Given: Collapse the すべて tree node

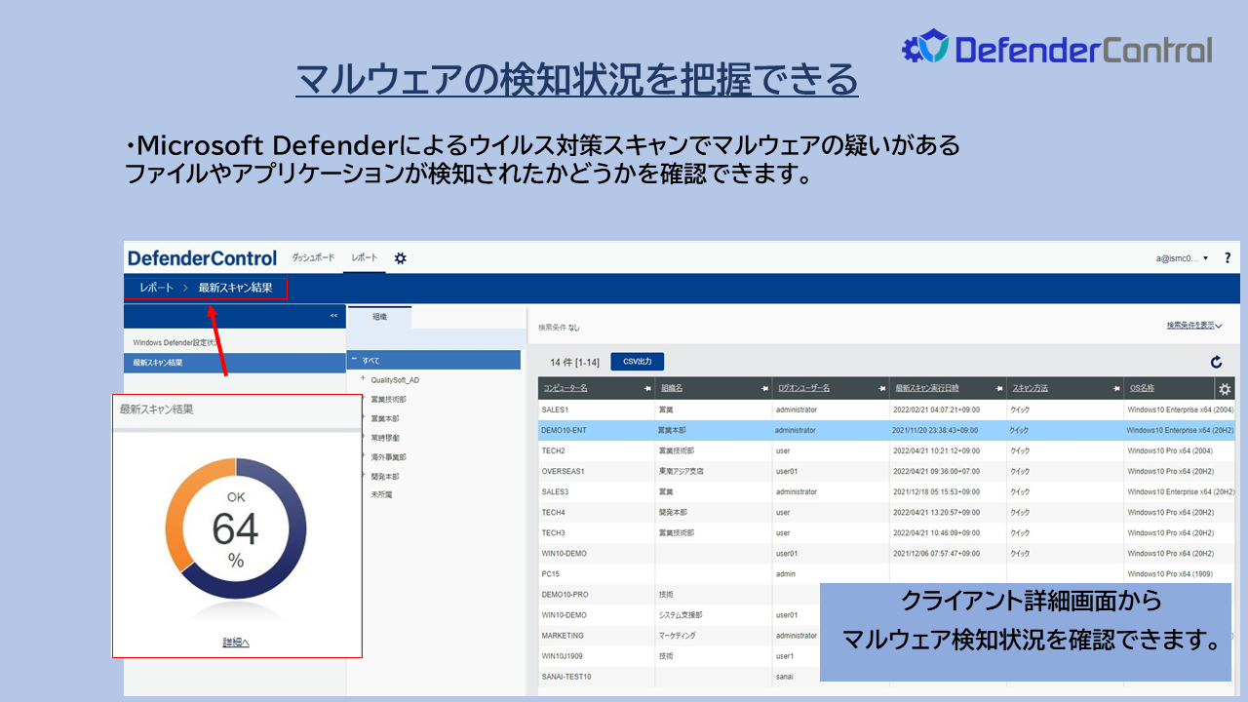Looking at the screenshot, I should (x=354, y=360).
